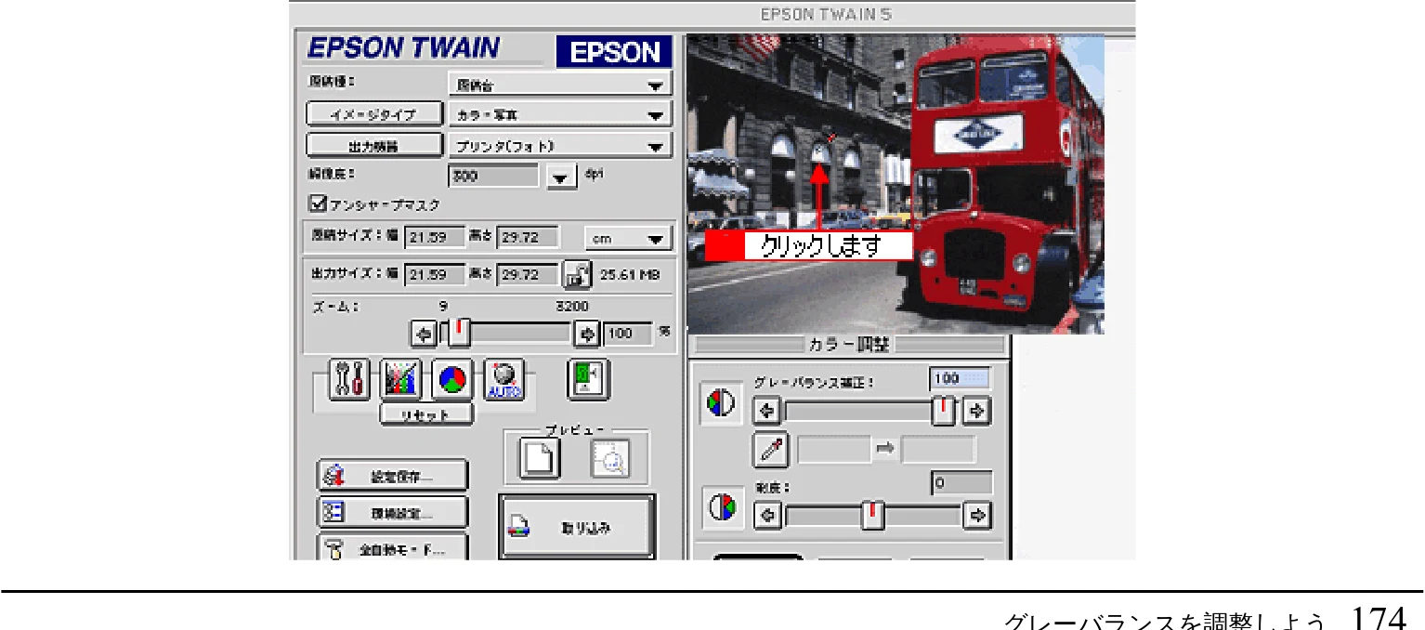Click the 取り込み scan button

pyautogui.click(x=577, y=527)
